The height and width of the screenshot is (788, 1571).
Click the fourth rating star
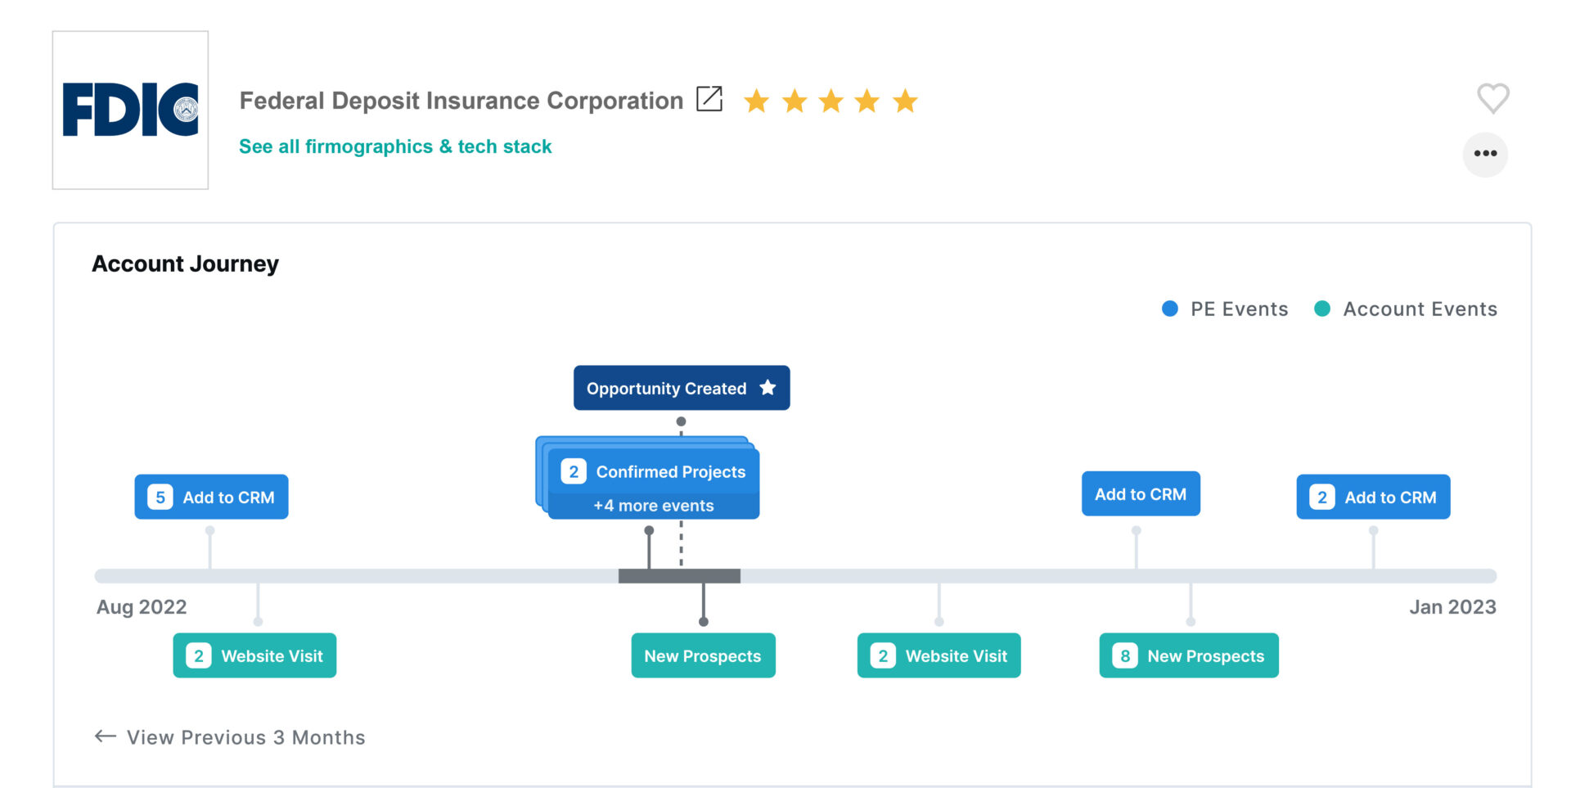pos(867,101)
